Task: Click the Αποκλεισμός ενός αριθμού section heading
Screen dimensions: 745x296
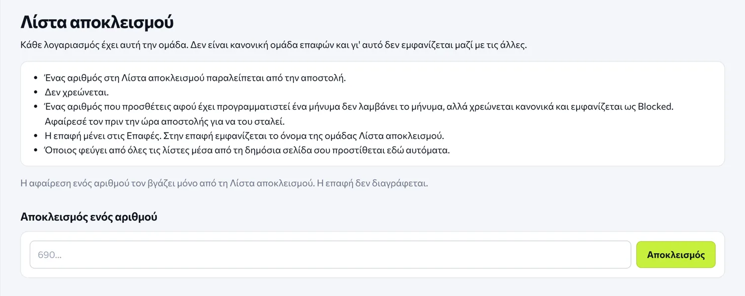Action: (89, 217)
